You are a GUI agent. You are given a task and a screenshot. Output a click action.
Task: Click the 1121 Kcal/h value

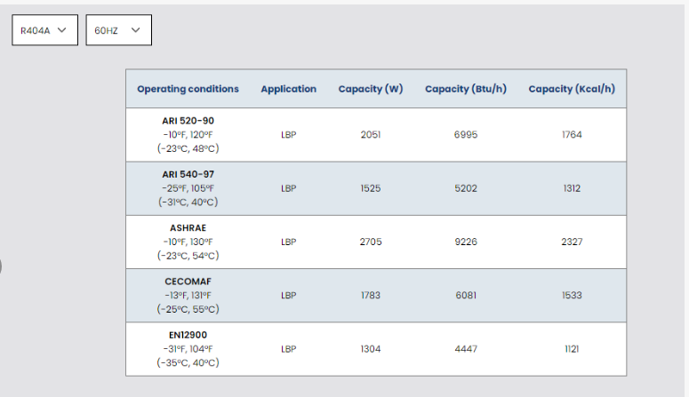click(x=572, y=349)
